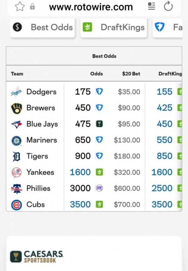Click the padlock security icon
Screen dimensions: 188x271
click(32, 7)
